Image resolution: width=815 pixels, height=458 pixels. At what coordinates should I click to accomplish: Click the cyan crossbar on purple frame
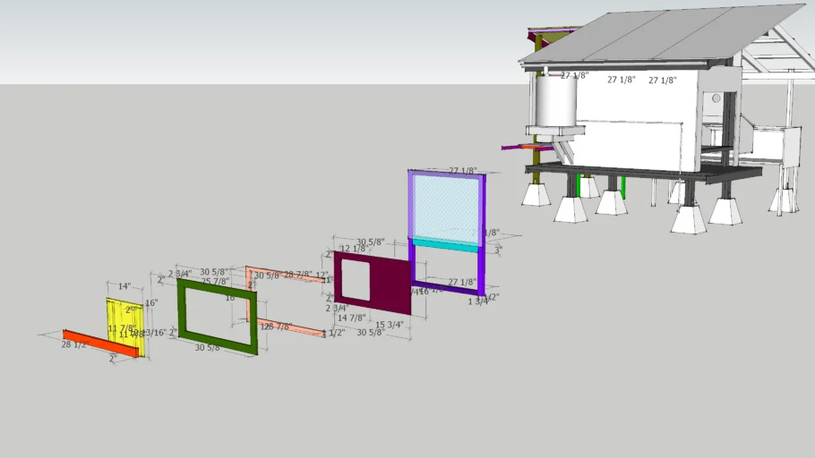446,242
